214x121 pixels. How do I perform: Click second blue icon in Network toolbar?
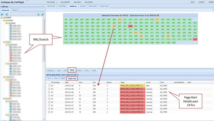(6, 14)
